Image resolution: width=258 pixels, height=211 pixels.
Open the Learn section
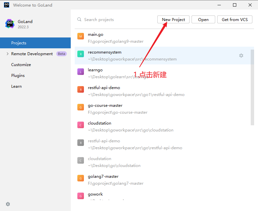point(16,86)
